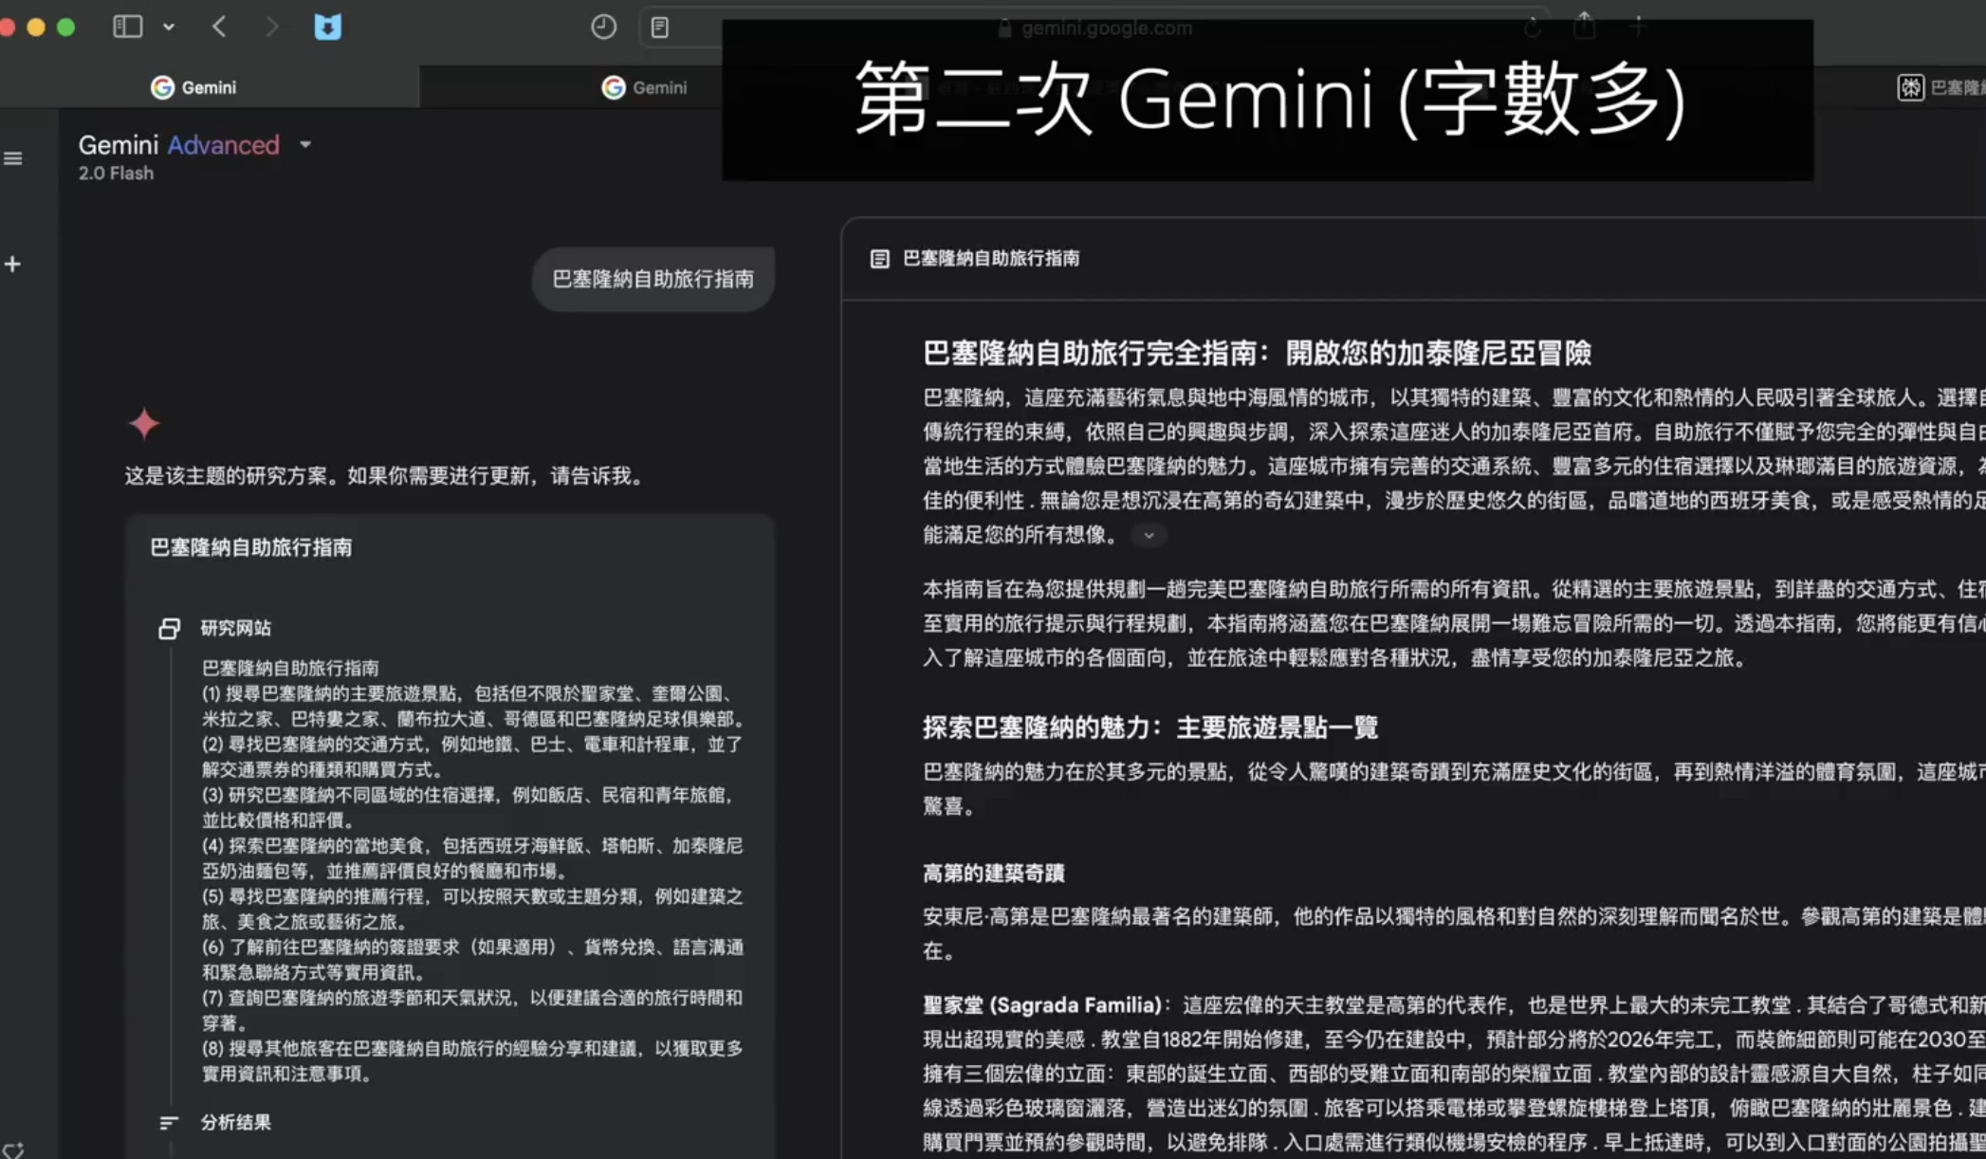Open the history clock icon in toolbar
This screenshot has height=1159, width=1986.
(603, 27)
